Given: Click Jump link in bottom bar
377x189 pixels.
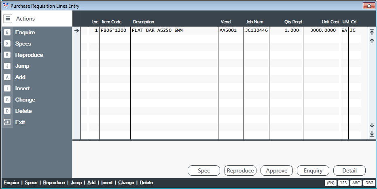Looking at the screenshot, I should tap(76, 183).
